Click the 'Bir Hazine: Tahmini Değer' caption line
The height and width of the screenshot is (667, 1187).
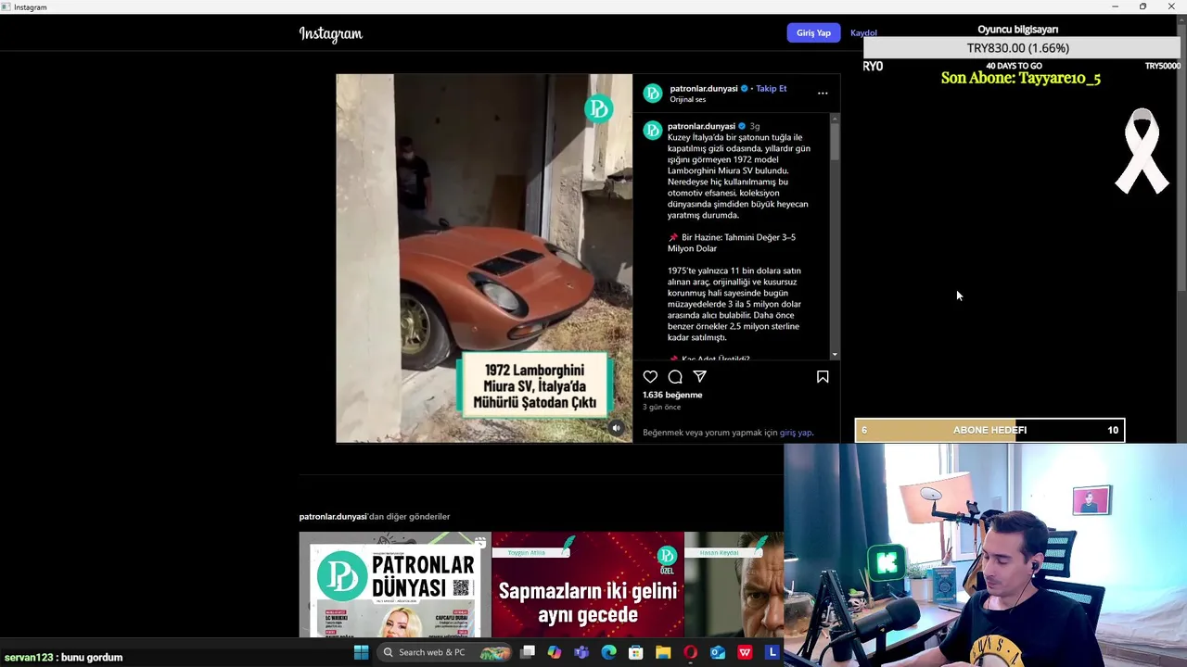point(732,243)
